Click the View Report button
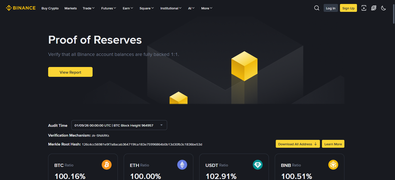This screenshot has width=395, height=180. 70,72
